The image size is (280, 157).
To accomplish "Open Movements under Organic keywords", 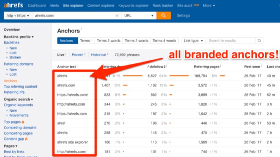I will (19, 115).
